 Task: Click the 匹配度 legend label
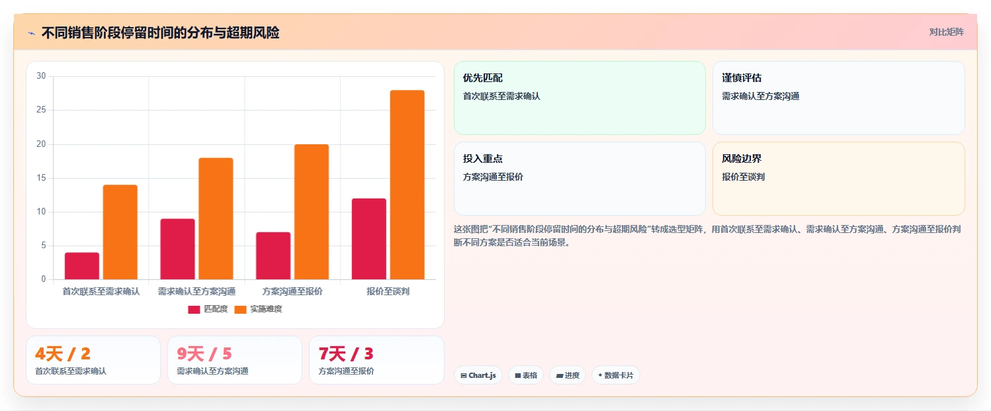(216, 309)
